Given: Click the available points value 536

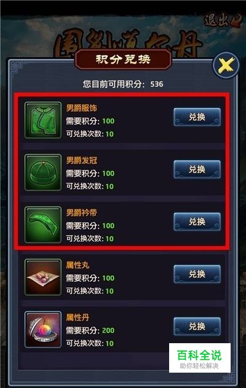Looking at the screenshot, I should 157,84.
